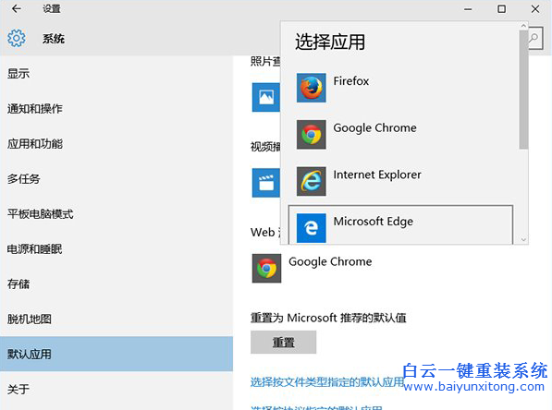The image size is (552, 410).
Task: Click the System gear icon
Action: (x=17, y=38)
